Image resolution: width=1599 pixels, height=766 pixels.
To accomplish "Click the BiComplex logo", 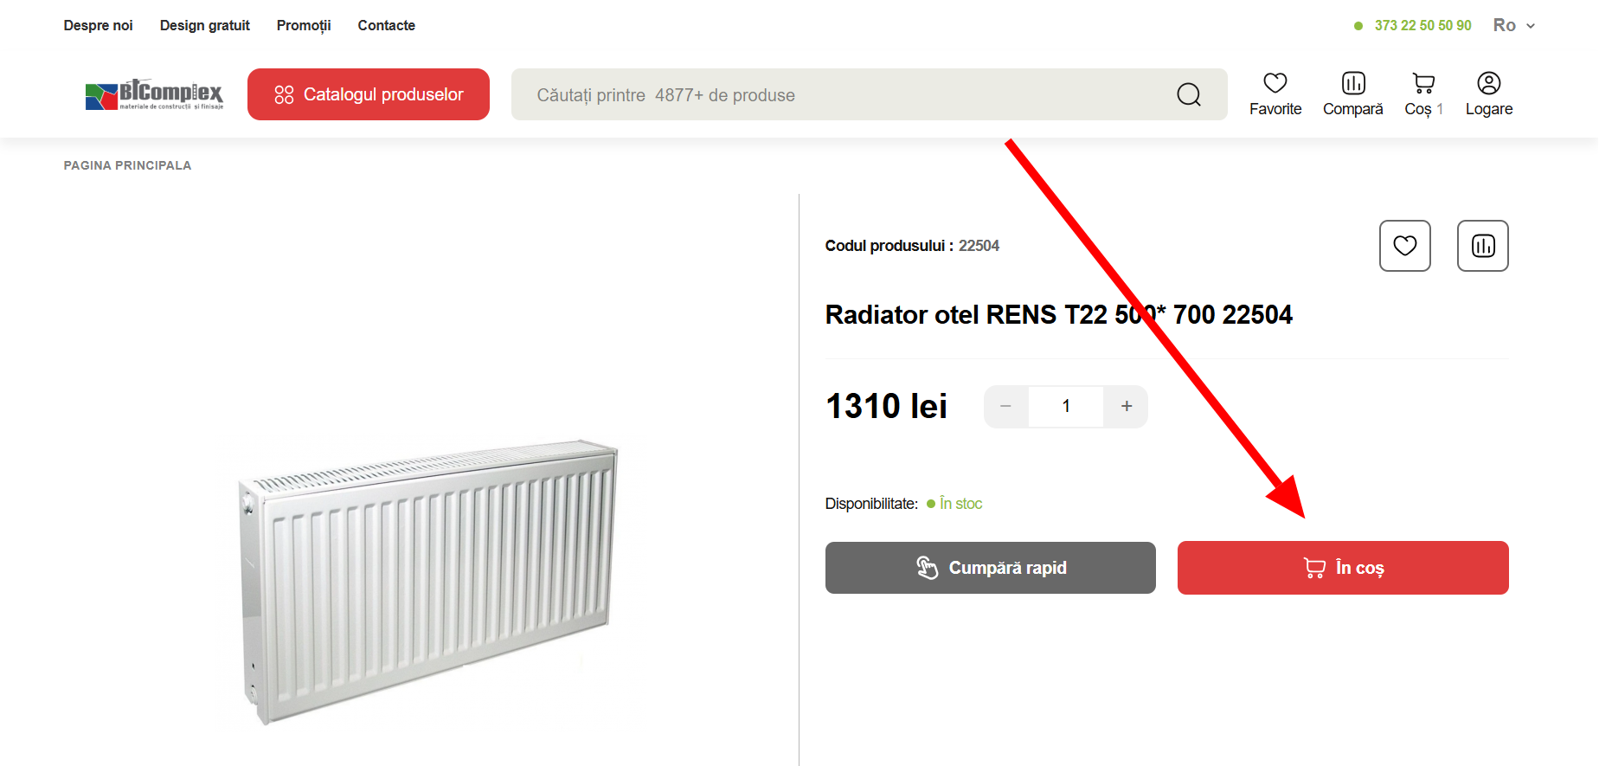I will (x=154, y=94).
